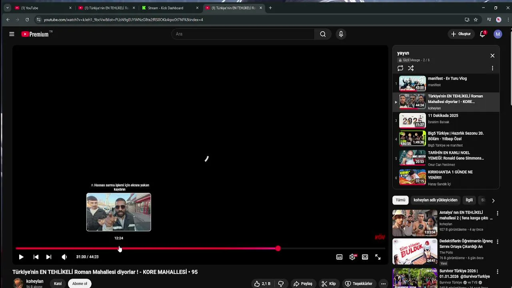Click the Klip button

pyautogui.click(x=329, y=284)
